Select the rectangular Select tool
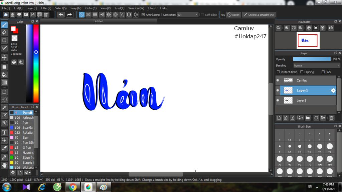 point(4,92)
